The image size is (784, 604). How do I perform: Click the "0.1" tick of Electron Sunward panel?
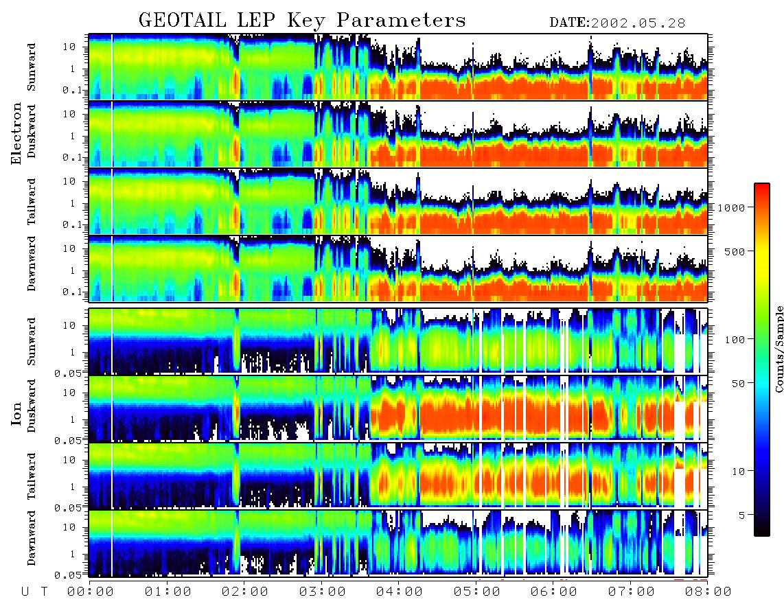click(x=72, y=90)
